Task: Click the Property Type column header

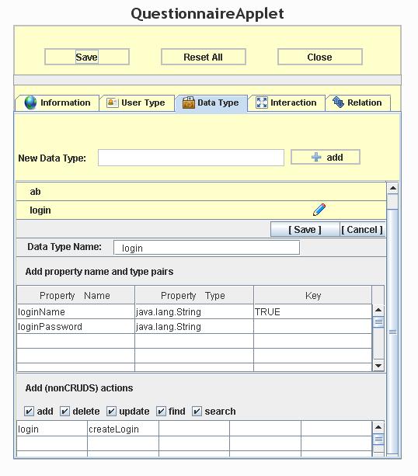Action: click(194, 295)
